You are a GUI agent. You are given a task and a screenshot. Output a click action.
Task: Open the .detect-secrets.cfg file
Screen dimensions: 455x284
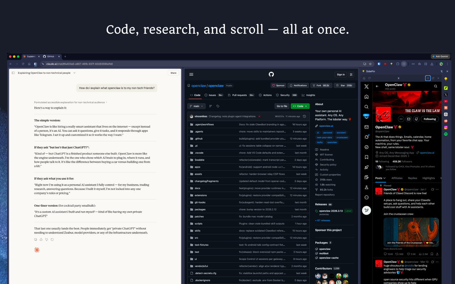[205, 273]
